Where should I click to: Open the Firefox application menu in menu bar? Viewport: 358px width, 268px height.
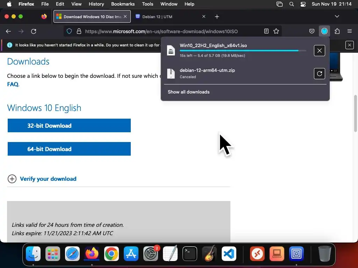26,4
